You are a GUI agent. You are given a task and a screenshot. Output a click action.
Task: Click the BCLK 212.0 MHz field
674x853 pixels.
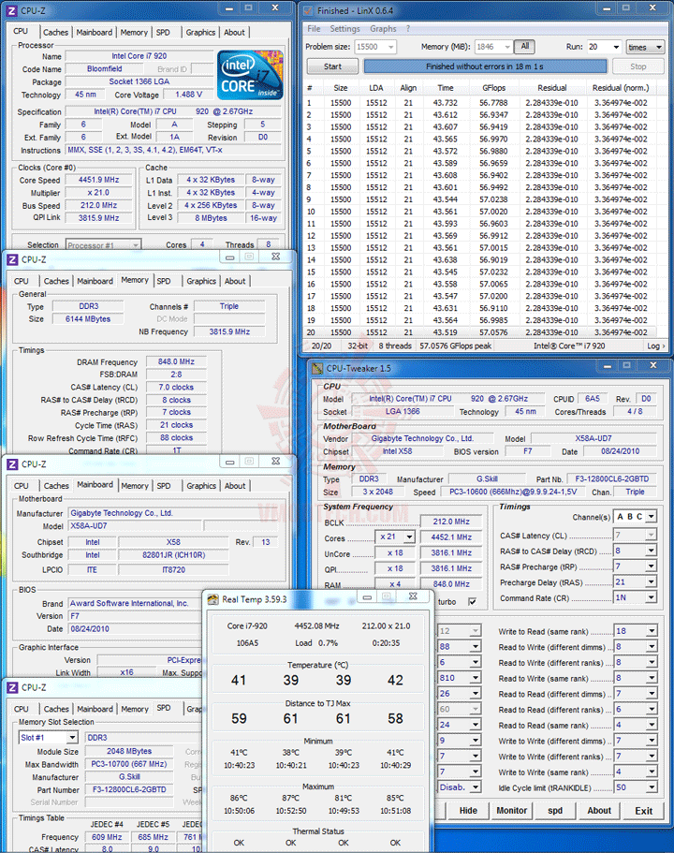(451, 522)
